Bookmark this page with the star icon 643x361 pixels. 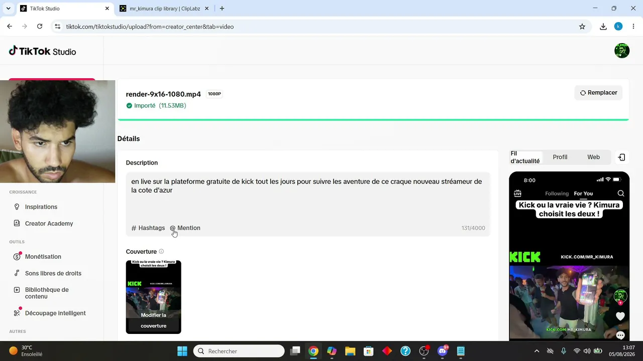582,27
